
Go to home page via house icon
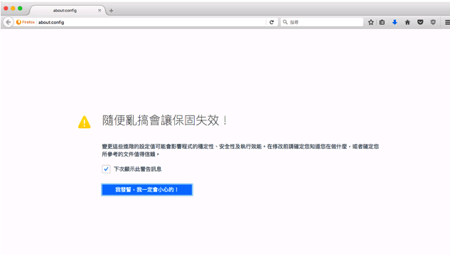coord(407,22)
